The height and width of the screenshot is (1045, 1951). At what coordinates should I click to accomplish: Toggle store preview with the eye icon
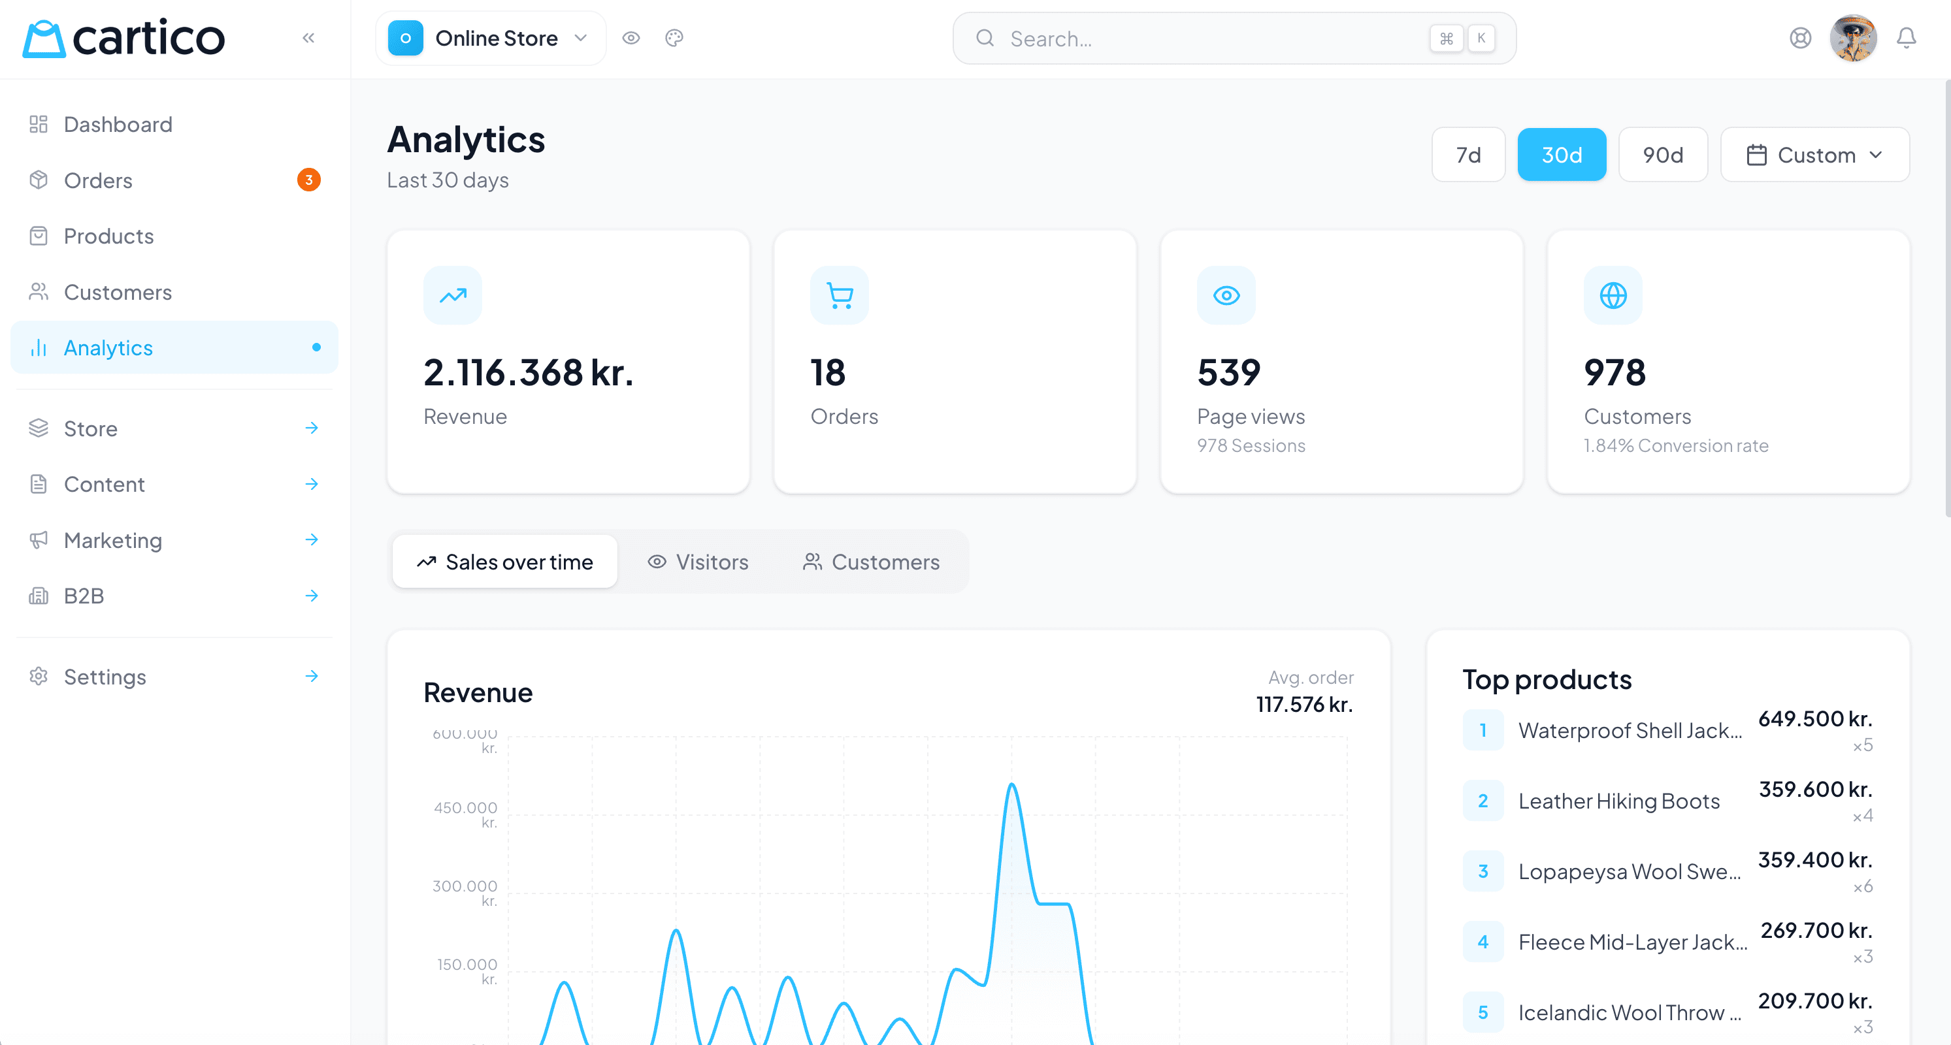tap(632, 38)
